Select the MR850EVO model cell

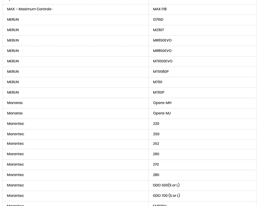click(202, 51)
